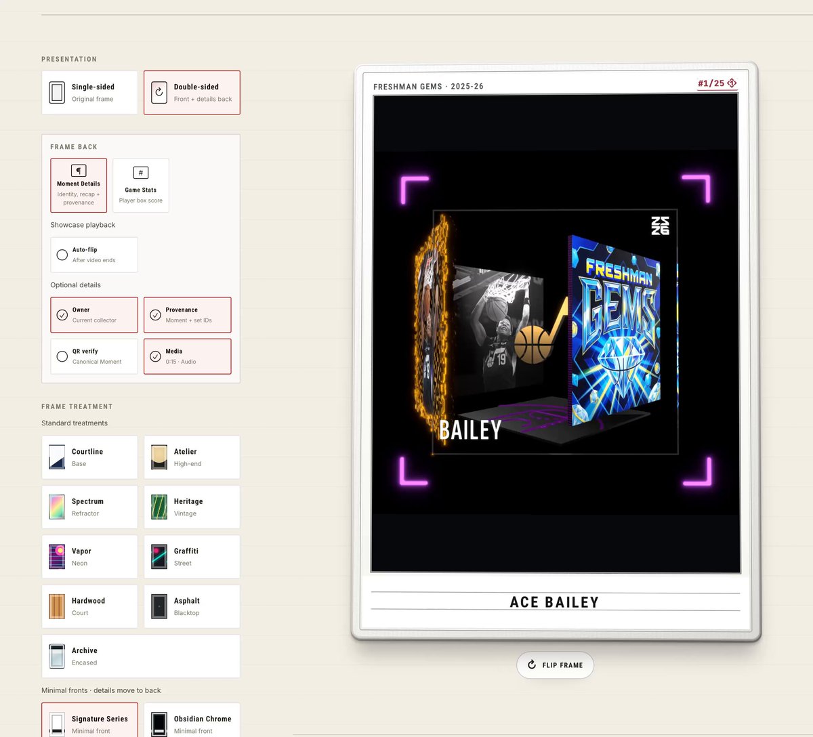Screen dimensions: 813x737
Task: Select the Moment Details frame back label
Action: [x=79, y=184]
